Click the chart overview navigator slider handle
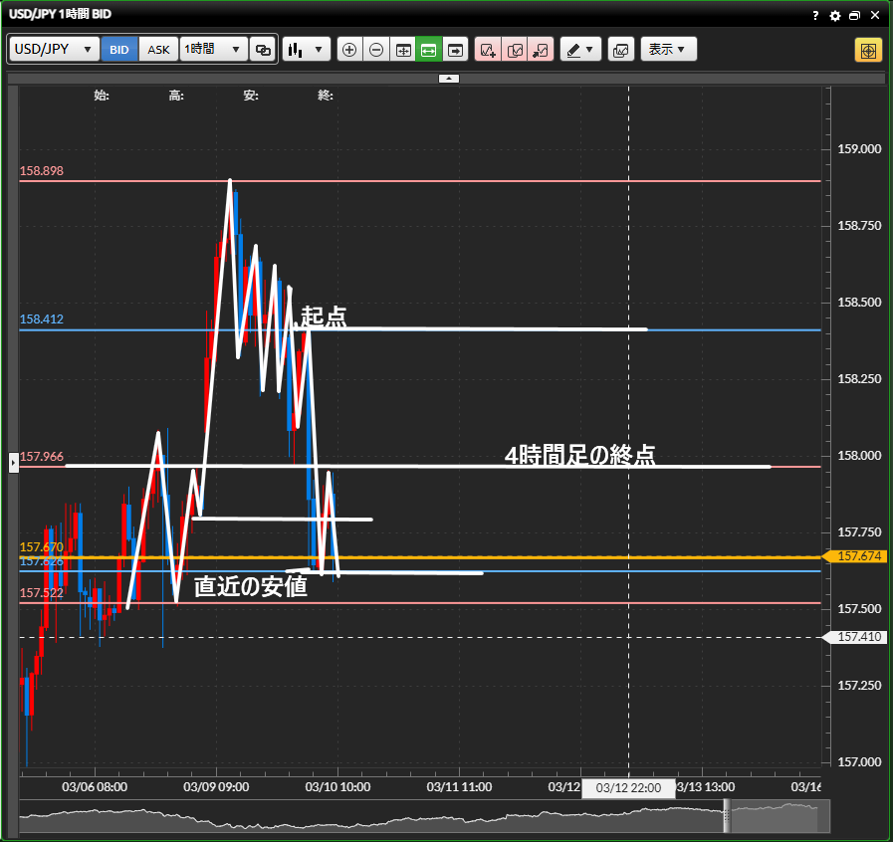Viewport: 893px width, 842px height. click(x=727, y=816)
